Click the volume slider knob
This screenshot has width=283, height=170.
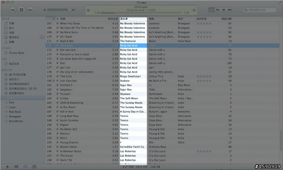click(69, 10)
